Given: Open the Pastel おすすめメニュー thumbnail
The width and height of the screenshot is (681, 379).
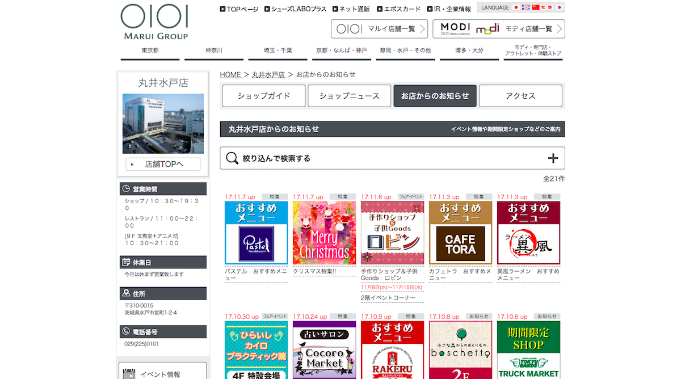Looking at the screenshot, I should 257,233.
